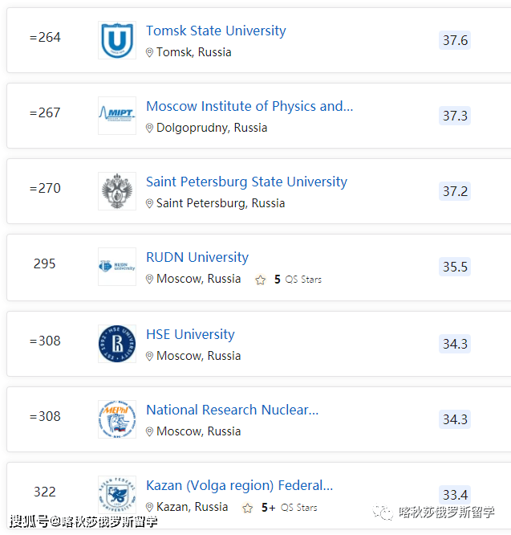Click the Tomsk State University logo
511x535 pixels.
coord(117,40)
